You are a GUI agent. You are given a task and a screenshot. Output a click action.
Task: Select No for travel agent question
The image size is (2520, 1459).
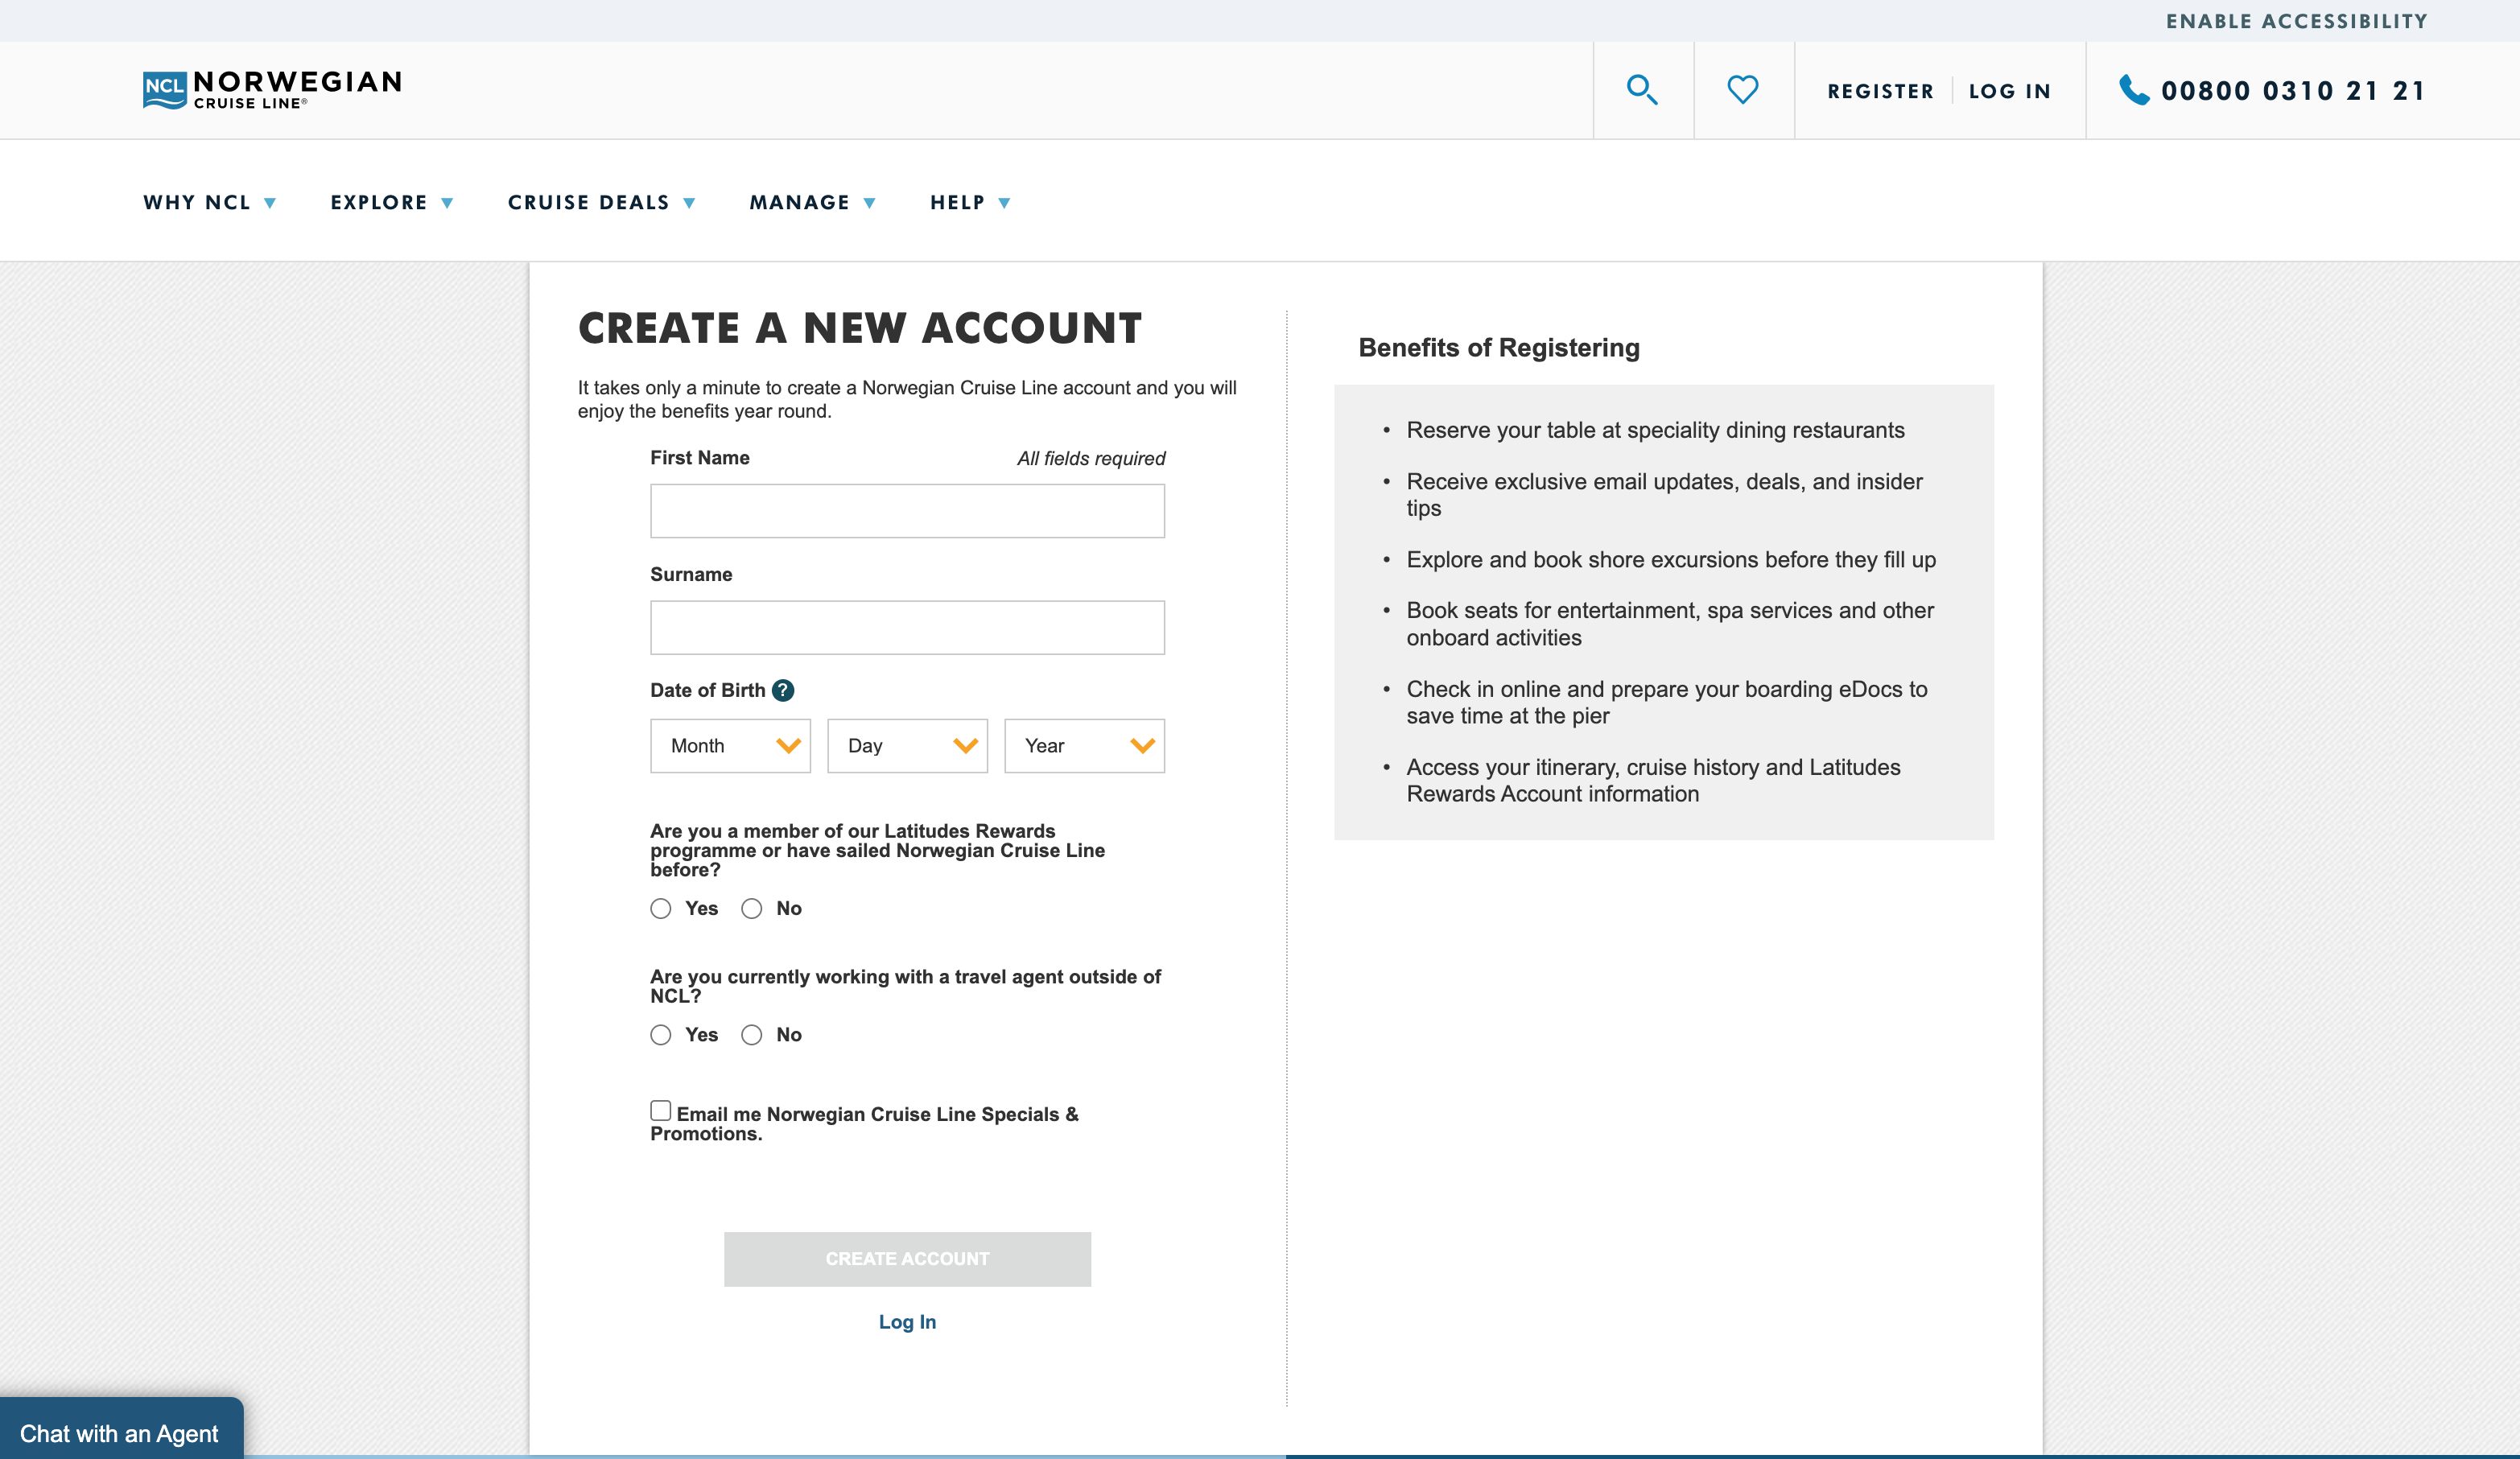click(751, 1035)
